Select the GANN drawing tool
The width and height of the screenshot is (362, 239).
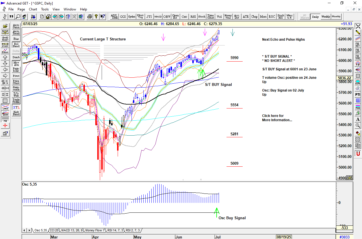click(x=5, y=114)
